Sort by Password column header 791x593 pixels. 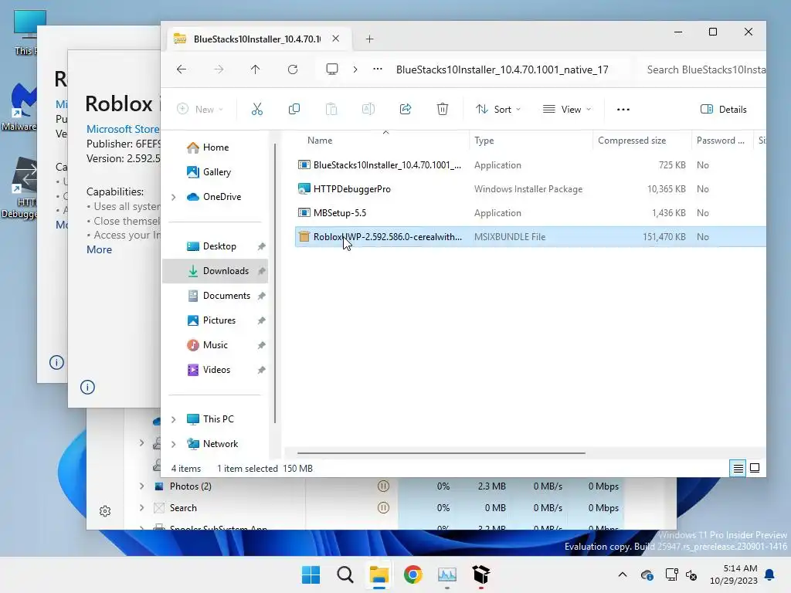coord(720,141)
